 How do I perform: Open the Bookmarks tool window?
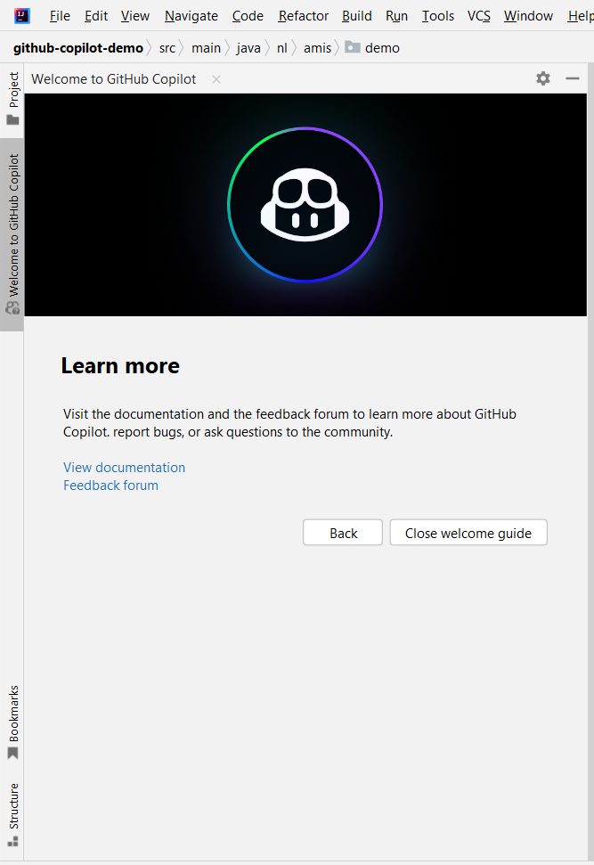tap(12, 722)
